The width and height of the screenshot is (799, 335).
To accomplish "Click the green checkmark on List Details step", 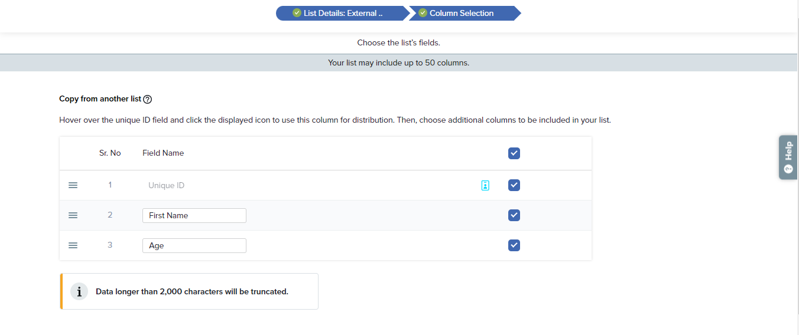I will pos(297,13).
